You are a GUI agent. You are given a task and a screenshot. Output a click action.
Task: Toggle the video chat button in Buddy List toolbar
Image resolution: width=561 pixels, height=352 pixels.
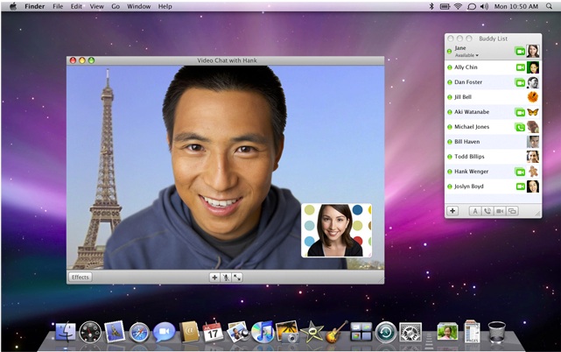[500, 211]
